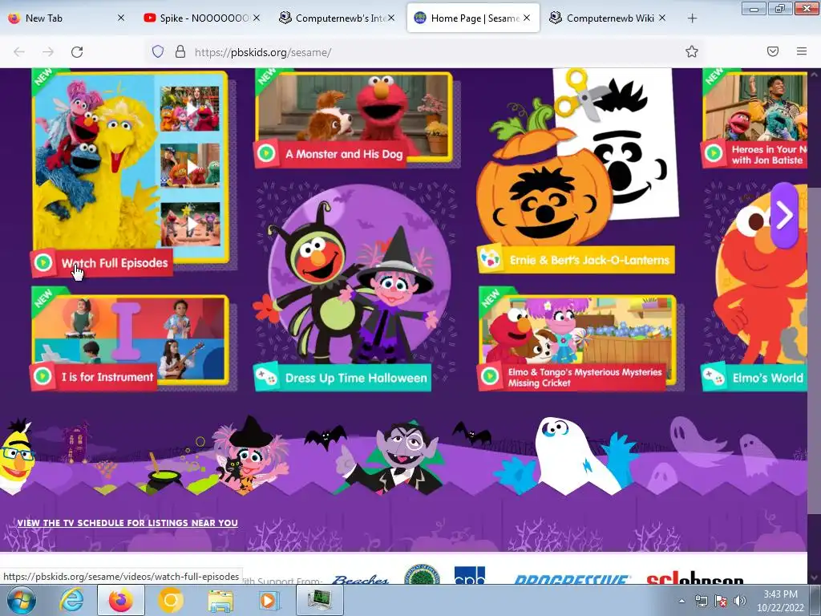Image resolution: width=821 pixels, height=616 pixels.
Task: Open the tracking protection shield icon
Action: (158, 51)
